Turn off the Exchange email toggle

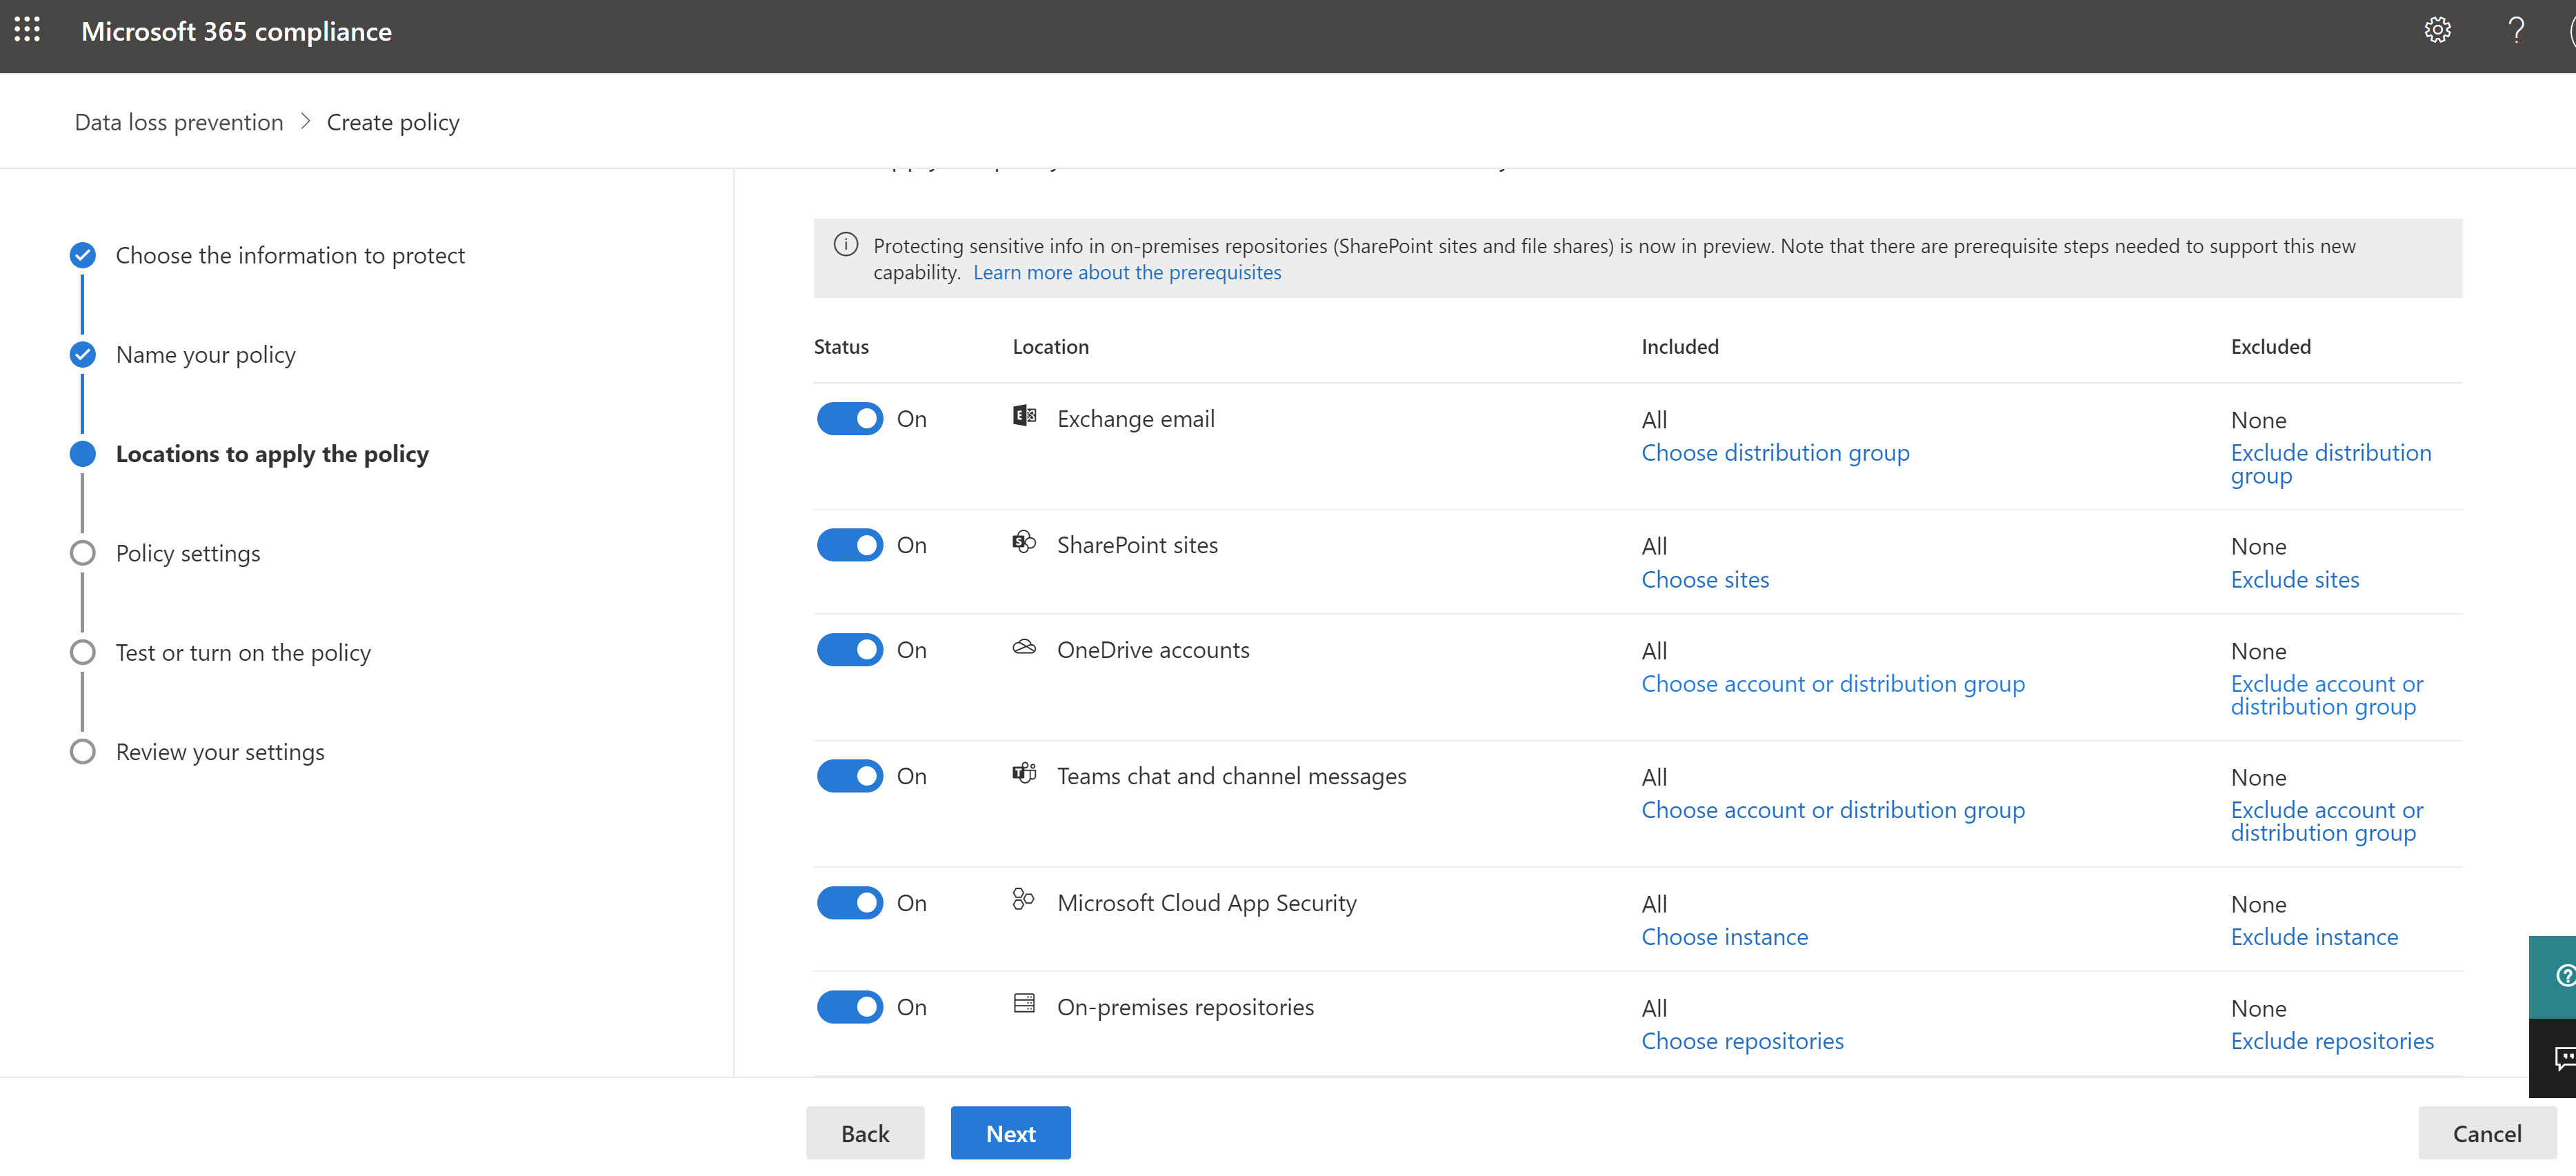click(850, 419)
